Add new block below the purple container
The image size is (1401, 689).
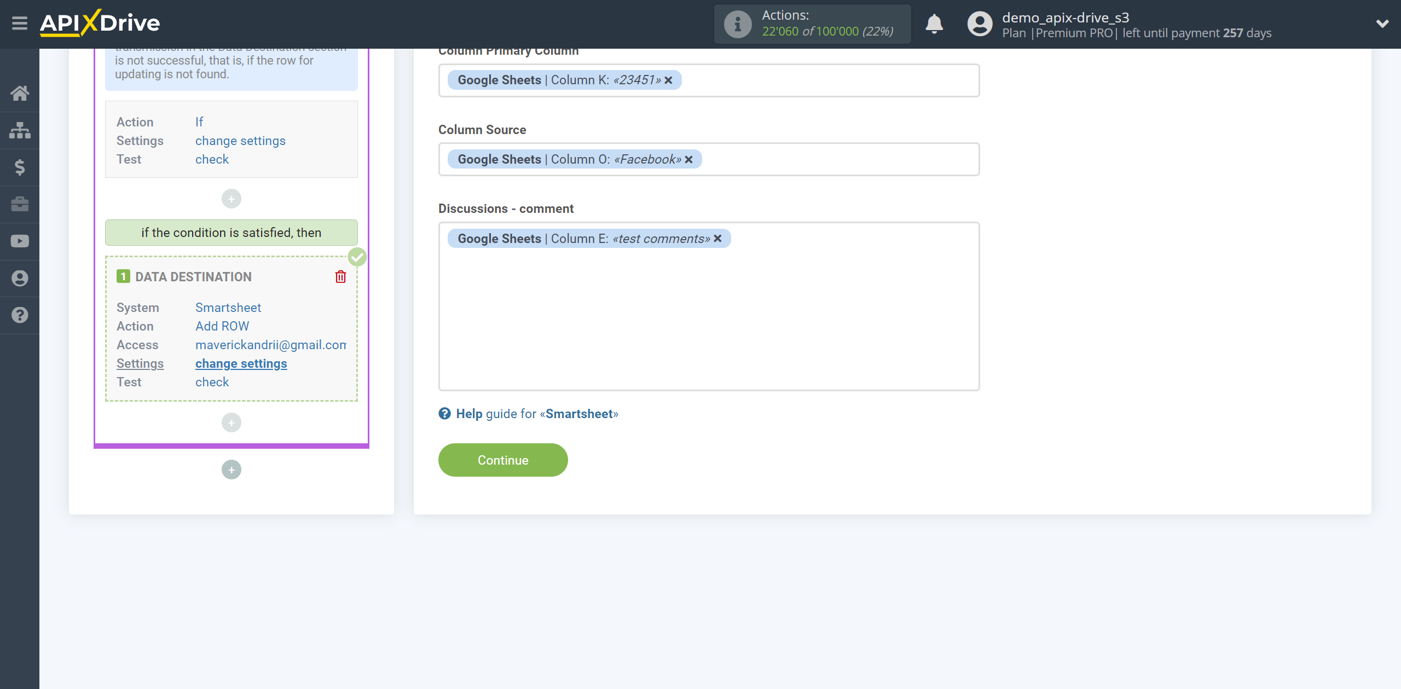tap(231, 470)
